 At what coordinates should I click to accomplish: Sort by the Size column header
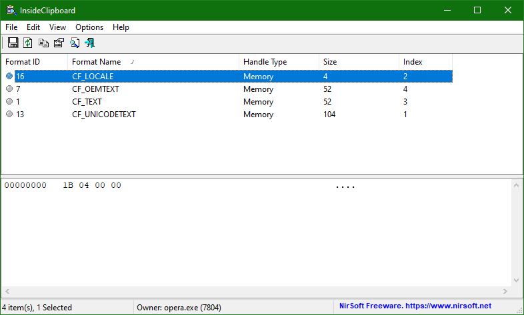[x=359, y=62]
